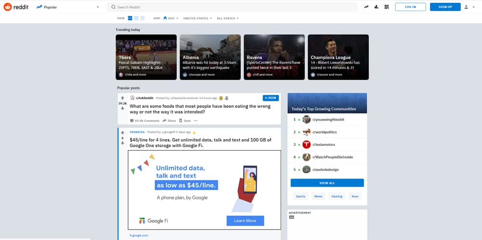Select the compact view layout icon

pos(142,18)
